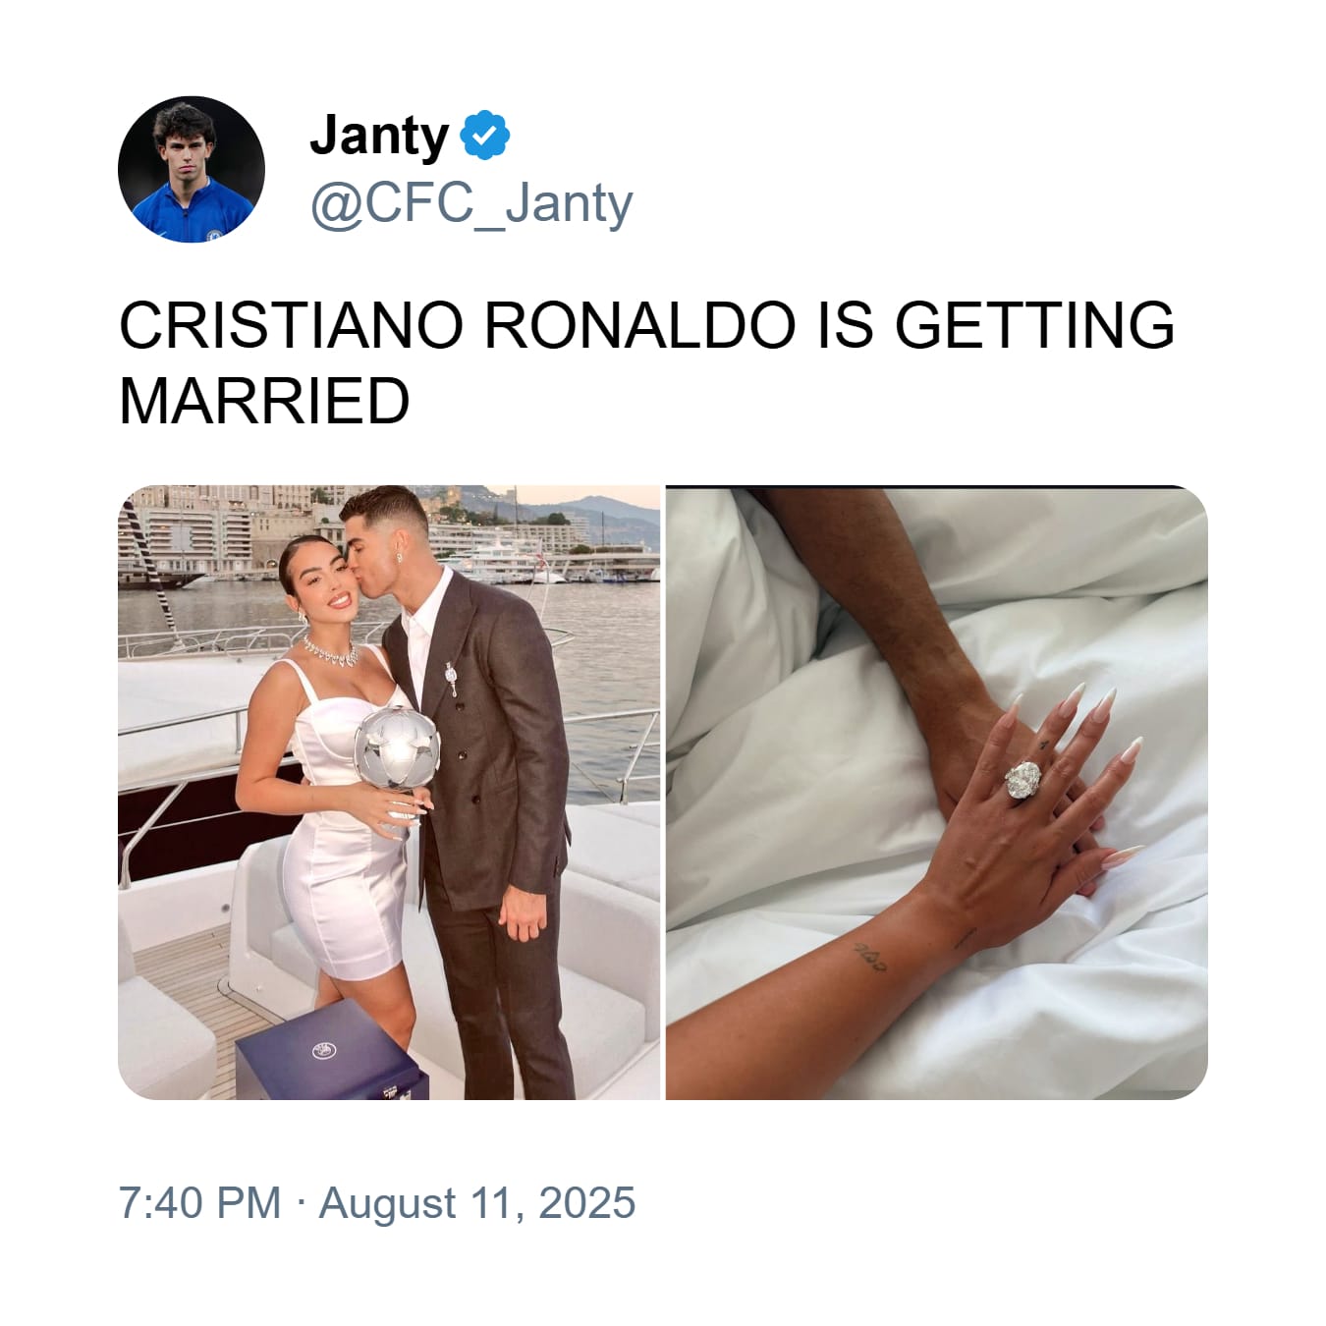Viewport: 1326px width, 1326px height.
Task: Click the brooch on the man's suit lapel
Action: (451, 678)
